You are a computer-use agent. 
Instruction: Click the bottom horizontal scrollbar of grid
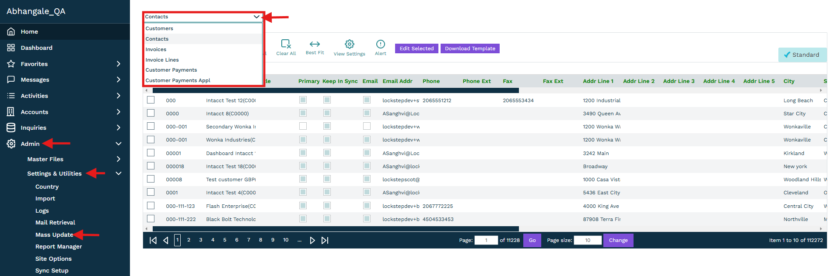tap(336, 228)
